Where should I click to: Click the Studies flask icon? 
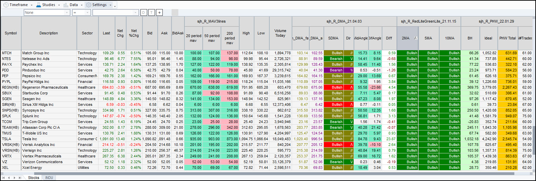tap(39, 5)
